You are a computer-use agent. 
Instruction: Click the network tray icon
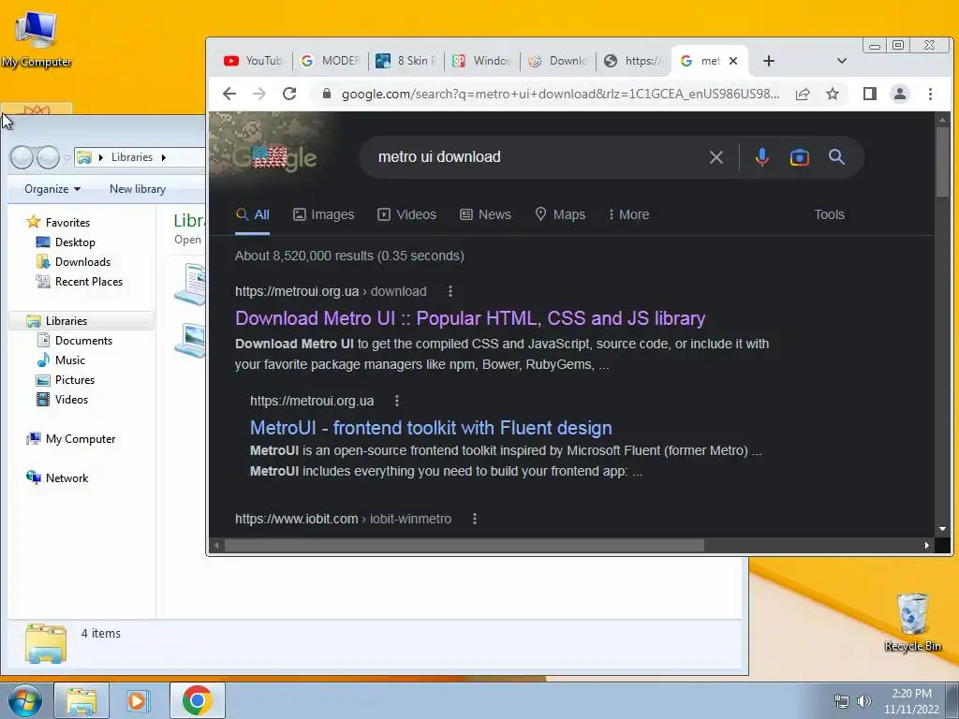(x=842, y=701)
